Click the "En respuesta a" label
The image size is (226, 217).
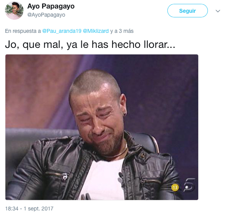pyautogui.click(x=23, y=31)
